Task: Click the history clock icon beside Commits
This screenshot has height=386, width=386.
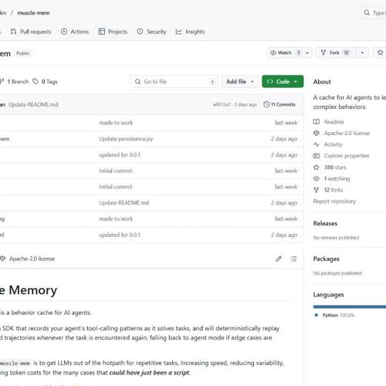Action: point(266,104)
